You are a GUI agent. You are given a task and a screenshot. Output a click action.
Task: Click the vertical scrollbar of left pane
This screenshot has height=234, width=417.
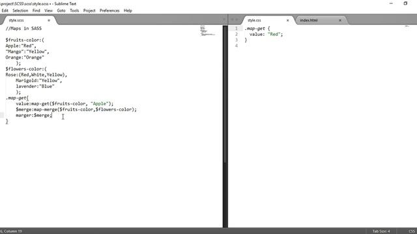(225, 94)
